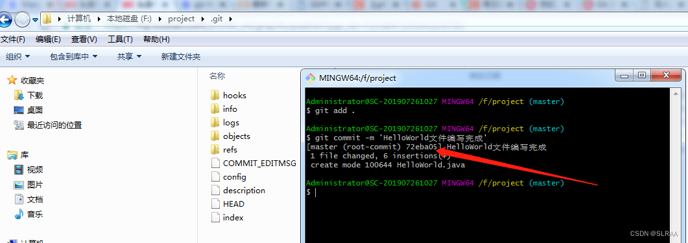The width and height of the screenshot is (688, 243).
Task: Click the 新建文件夹 button
Action: [181, 56]
